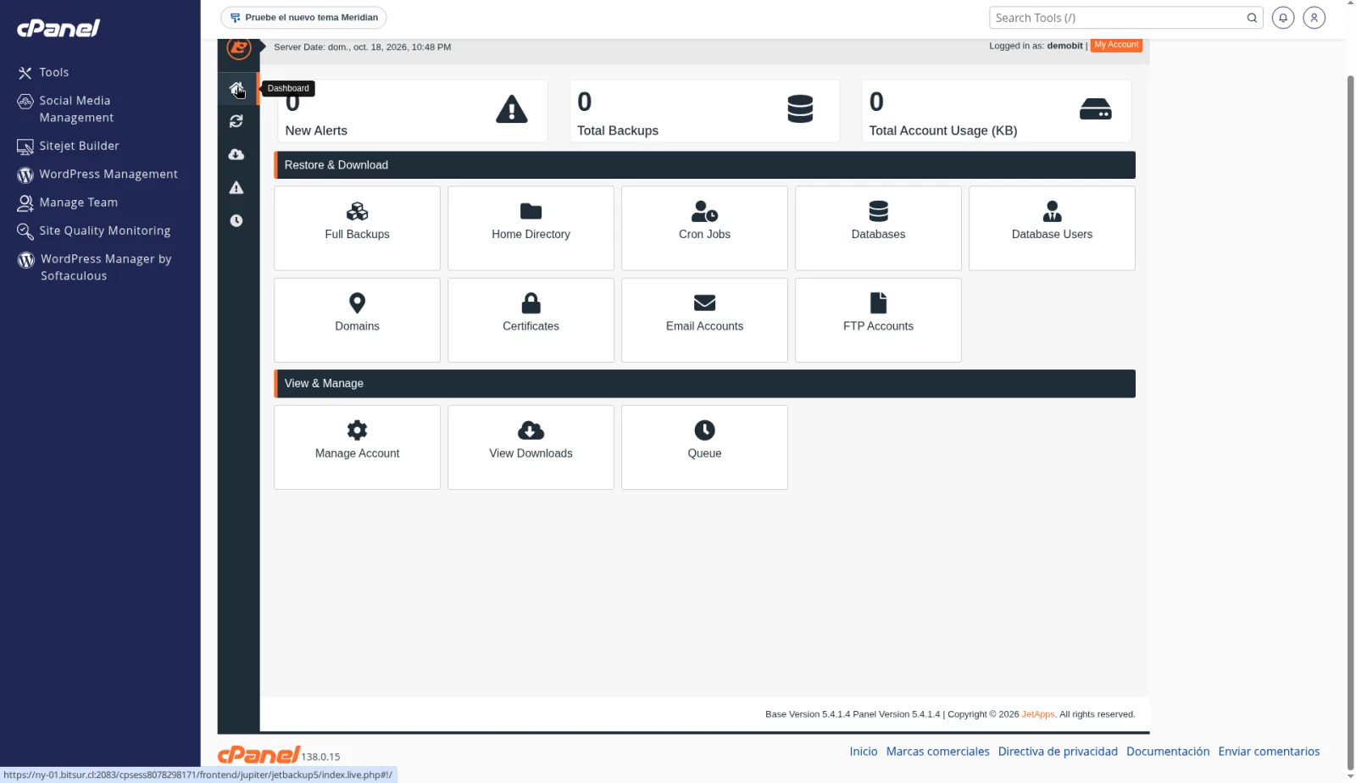Open the JetApps link in footer

(1038, 714)
